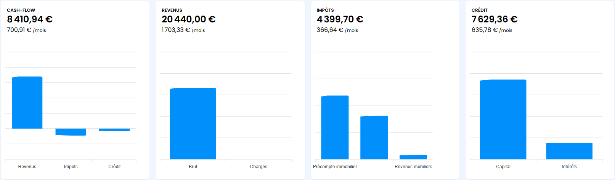
Task: Select the negative Impots bar in Cash-flow chart
Action: pos(71,132)
